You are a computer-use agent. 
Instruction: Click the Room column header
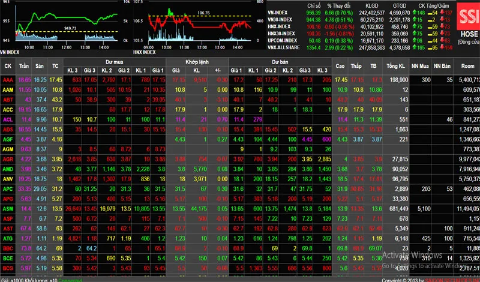point(467,66)
